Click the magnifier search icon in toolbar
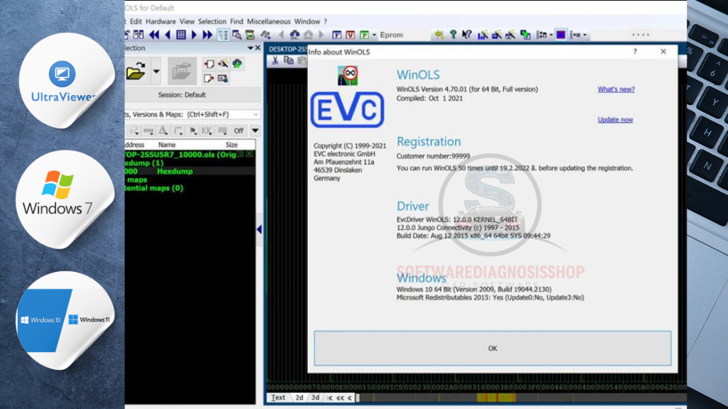This screenshot has width=728, height=409. pos(237,34)
